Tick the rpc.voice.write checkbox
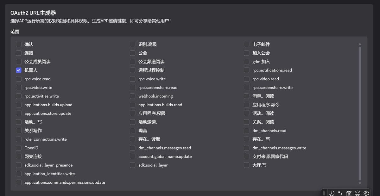The height and width of the screenshot is (196, 380). pos(133,79)
